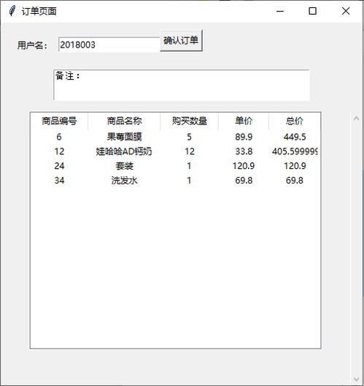This screenshot has width=364, height=386.
Task: Click quantity 5 in 果莓面膜 row
Action: 189,137
